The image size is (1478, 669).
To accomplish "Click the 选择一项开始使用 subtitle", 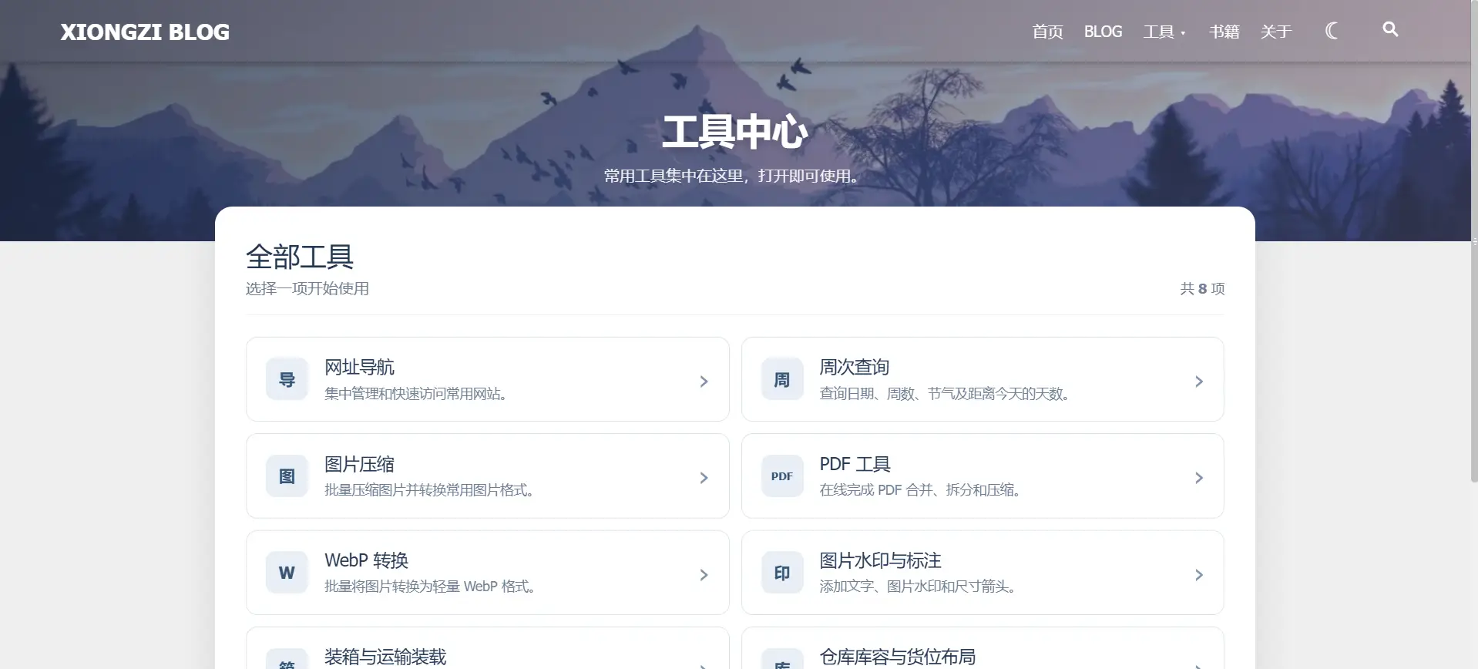I will coord(307,288).
